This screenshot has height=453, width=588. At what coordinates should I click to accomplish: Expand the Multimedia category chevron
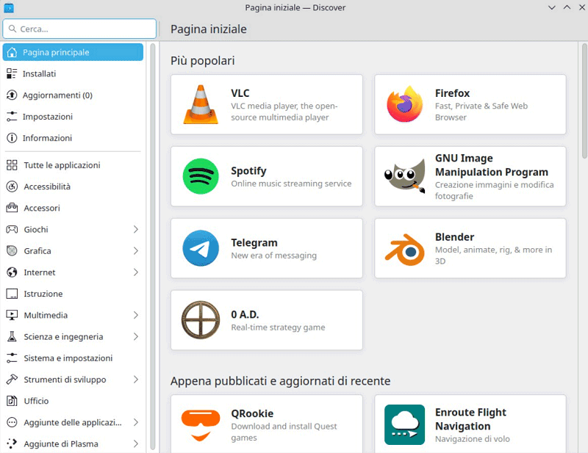coord(136,315)
